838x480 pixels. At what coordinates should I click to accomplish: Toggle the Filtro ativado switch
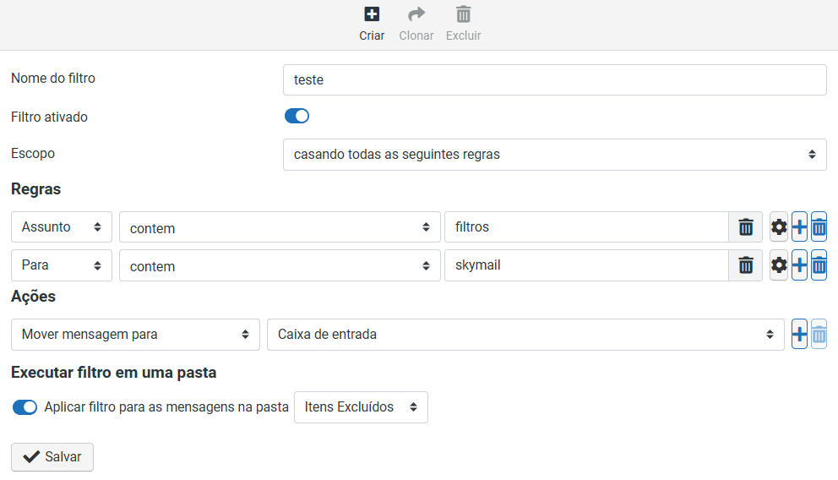(x=297, y=116)
